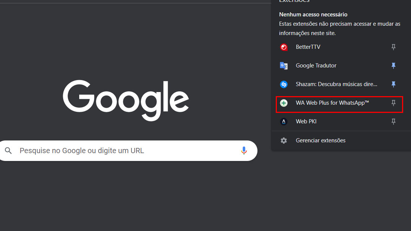Unpin the Shazam extension from toolbar
The width and height of the screenshot is (411, 231).
pos(393,84)
